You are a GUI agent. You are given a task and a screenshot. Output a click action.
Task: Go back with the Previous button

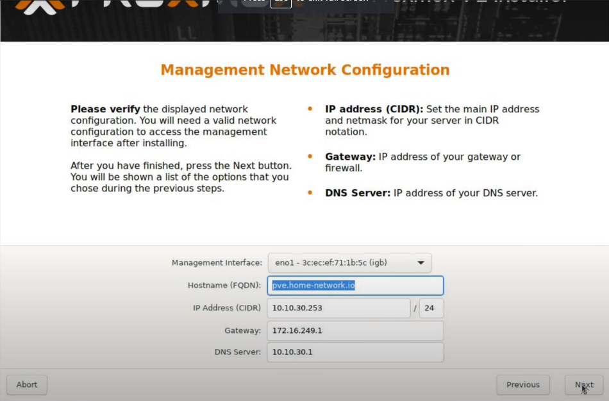pos(522,385)
